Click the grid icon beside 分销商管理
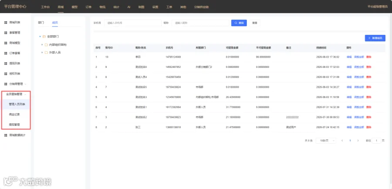This screenshot has height=189, width=392. 6,84
